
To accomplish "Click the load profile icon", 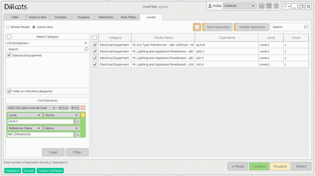I will (261, 6).
